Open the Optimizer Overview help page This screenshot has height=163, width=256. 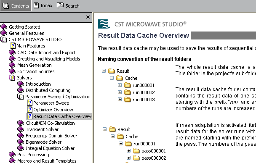pyautogui.click(x=53, y=110)
